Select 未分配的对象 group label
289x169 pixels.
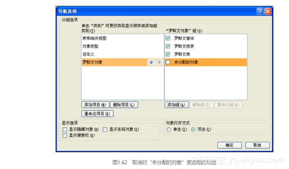pyautogui.click(x=186, y=62)
